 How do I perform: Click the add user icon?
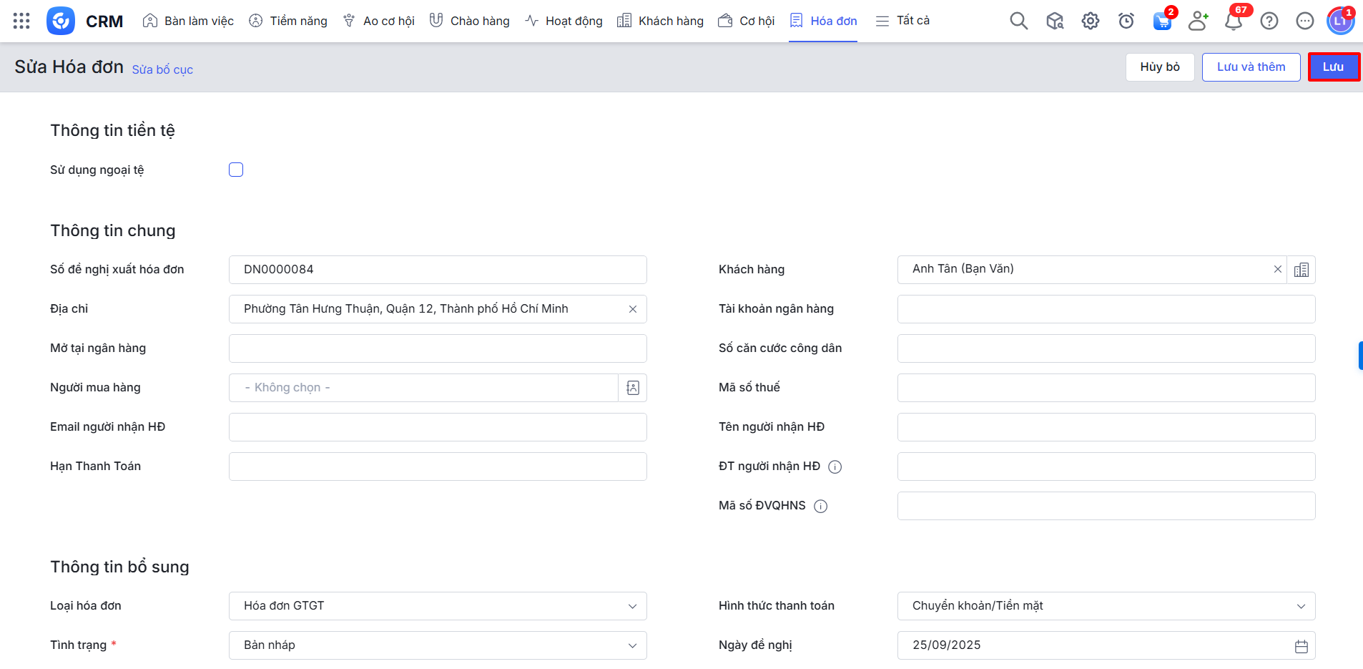click(x=1197, y=21)
